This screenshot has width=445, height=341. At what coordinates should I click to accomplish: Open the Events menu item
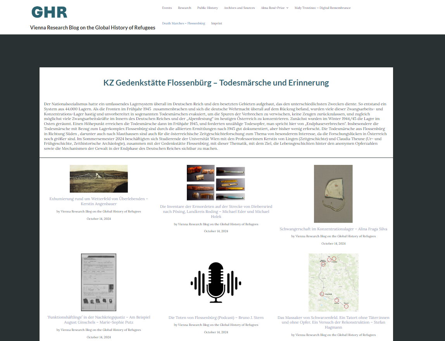[167, 8]
